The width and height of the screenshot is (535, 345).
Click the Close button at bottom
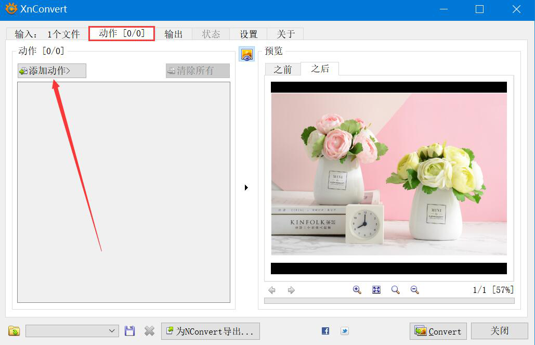point(500,330)
